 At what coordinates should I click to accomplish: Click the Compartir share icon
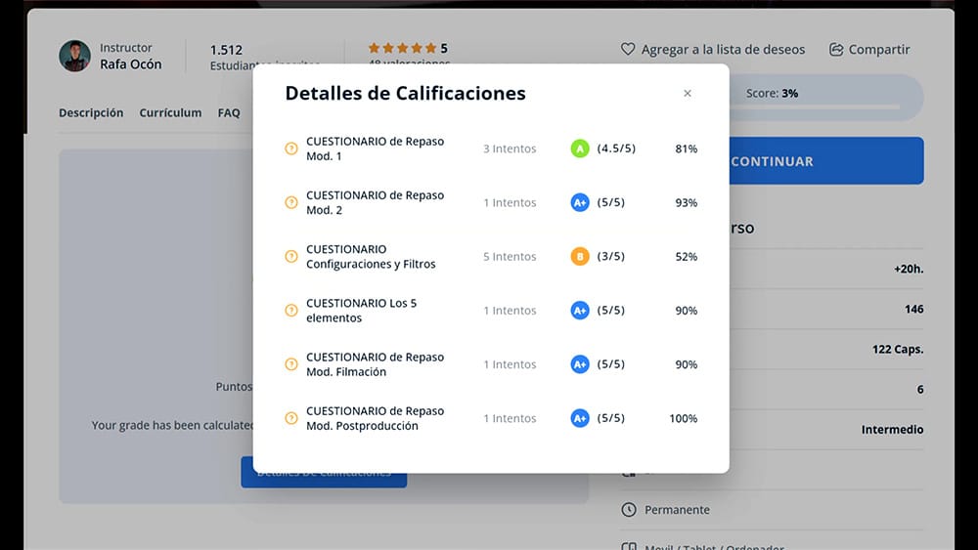click(x=836, y=49)
